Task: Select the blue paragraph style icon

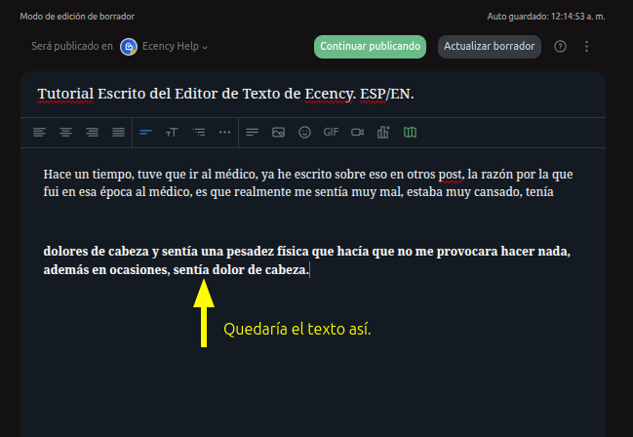Action: 145,132
